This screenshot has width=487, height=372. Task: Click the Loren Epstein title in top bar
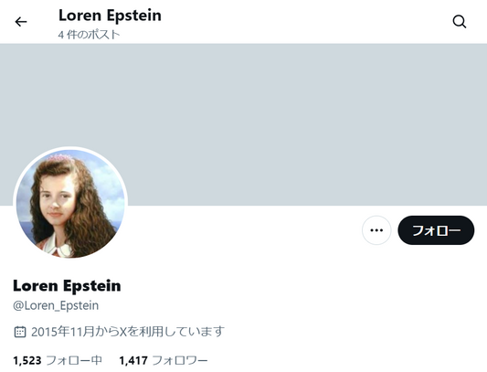[110, 16]
